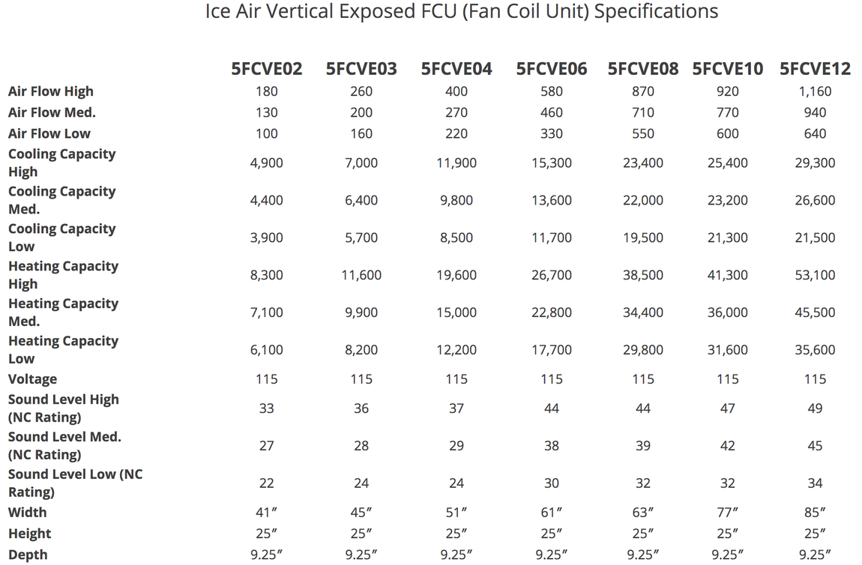Click the 4,900 cooling capacity value
This screenshot has height=565, width=862.
click(x=267, y=163)
